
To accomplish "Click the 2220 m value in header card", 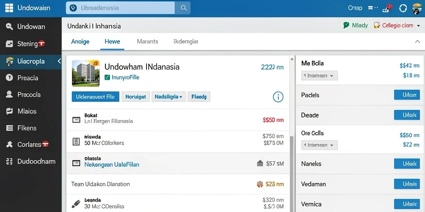I will pyautogui.click(x=272, y=67).
